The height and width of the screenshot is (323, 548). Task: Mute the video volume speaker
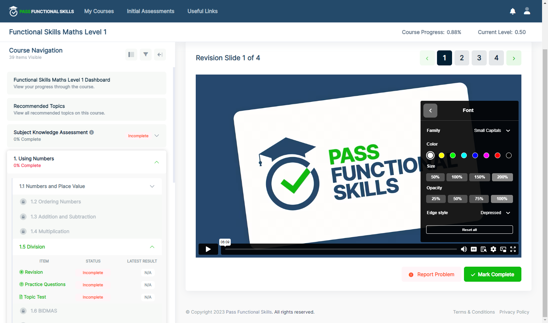pyautogui.click(x=464, y=249)
